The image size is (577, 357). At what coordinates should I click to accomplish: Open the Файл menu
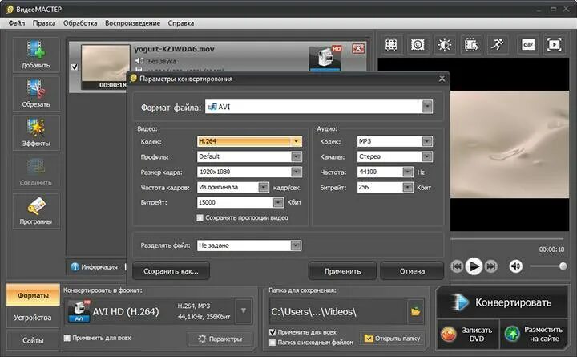pyautogui.click(x=17, y=22)
